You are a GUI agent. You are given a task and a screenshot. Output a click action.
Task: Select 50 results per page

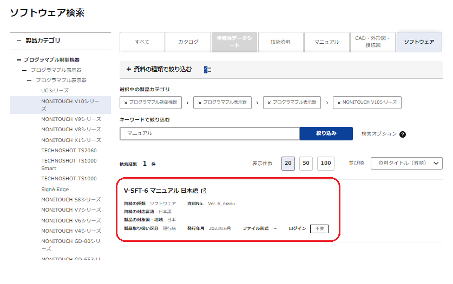306,164
